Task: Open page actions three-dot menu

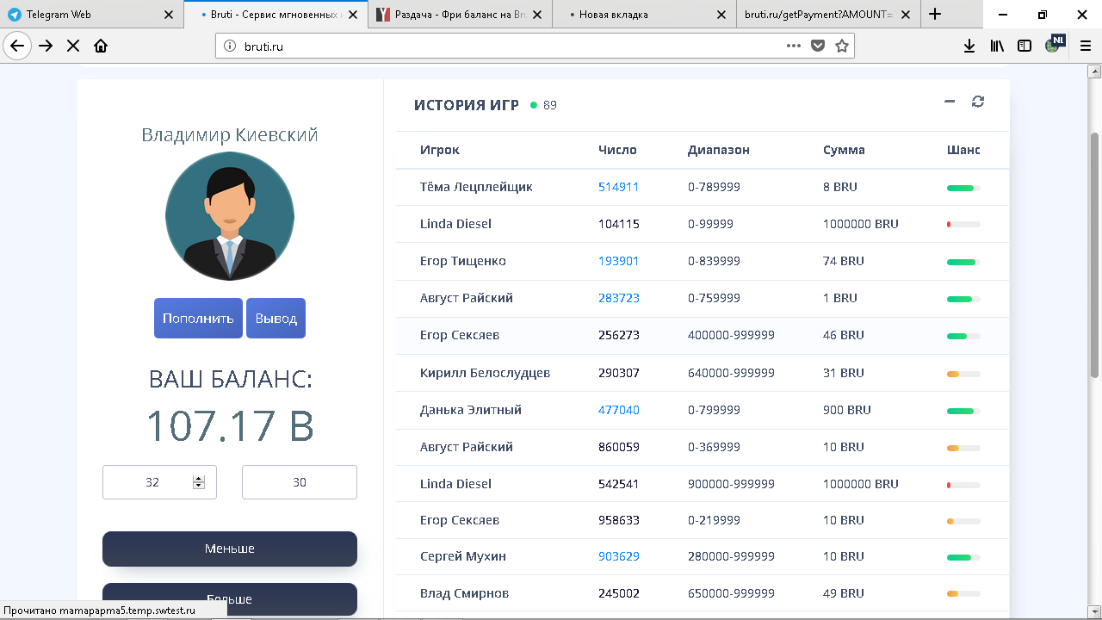Action: [794, 46]
